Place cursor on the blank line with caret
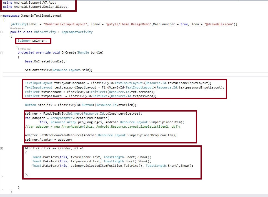The height and width of the screenshot is (197, 268). click(135, 74)
